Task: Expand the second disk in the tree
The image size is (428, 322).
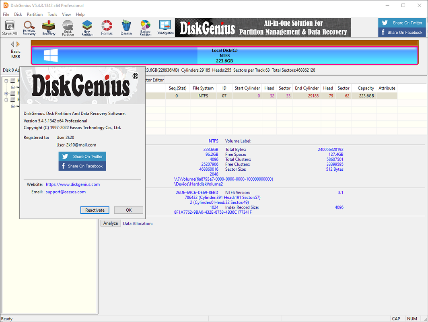Action: coord(6,93)
